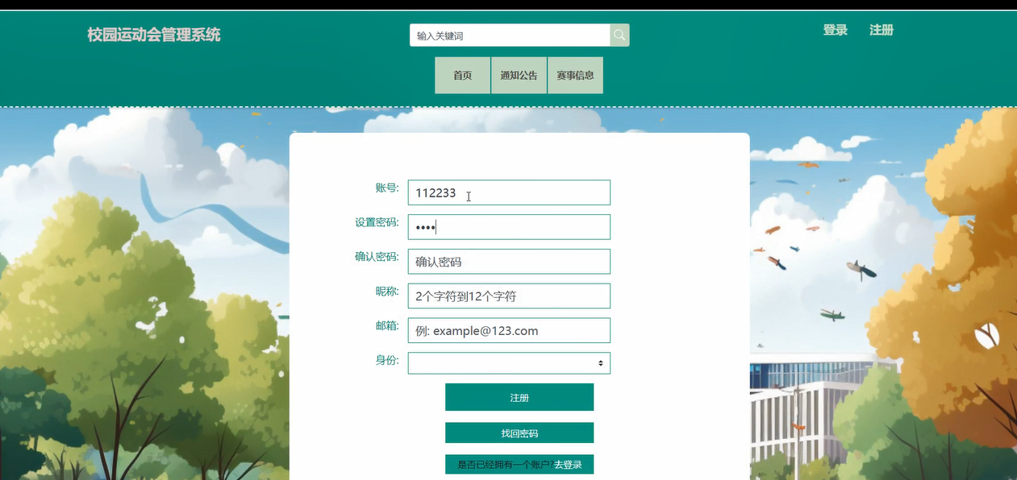Click the 邮箱: label text

click(386, 325)
